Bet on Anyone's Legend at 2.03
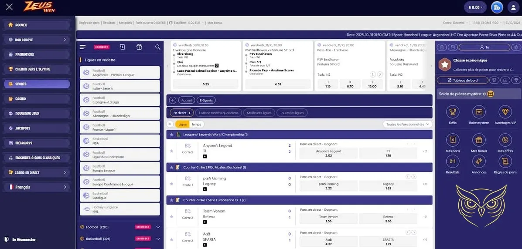The image size is (522, 249). click(328, 153)
